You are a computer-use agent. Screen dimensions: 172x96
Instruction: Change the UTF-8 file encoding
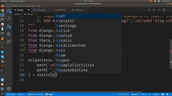pyautogui.click(x=144, y=94)
